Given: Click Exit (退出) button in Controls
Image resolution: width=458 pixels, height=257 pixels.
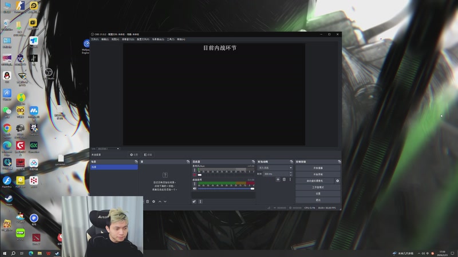Looking at the screenshot, I should pos(318,200).
